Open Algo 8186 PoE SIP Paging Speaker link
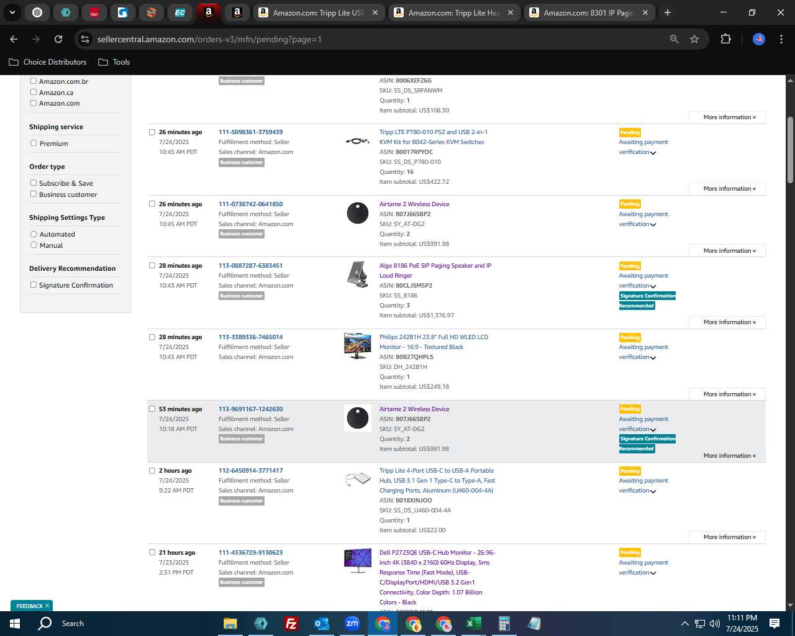795x636 pixels. (x=435, y=271)
